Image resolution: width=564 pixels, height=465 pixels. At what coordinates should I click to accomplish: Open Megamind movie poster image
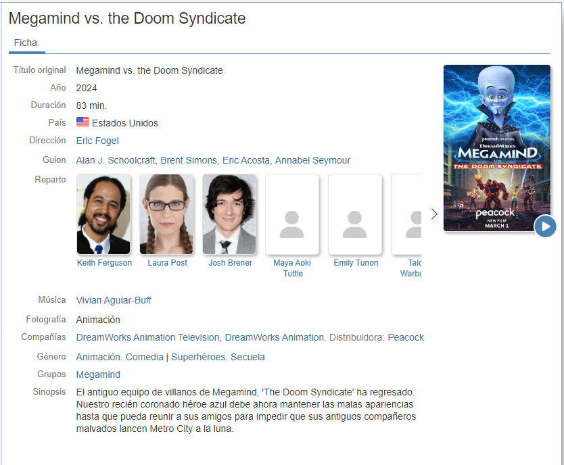click(x=497, y=148)
